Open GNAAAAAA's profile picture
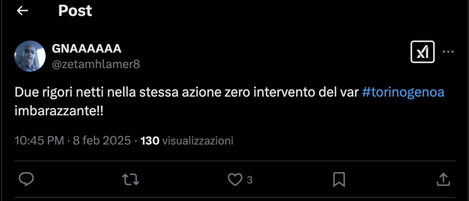Screen dimensions: 469x201 [x=30, y=56]
